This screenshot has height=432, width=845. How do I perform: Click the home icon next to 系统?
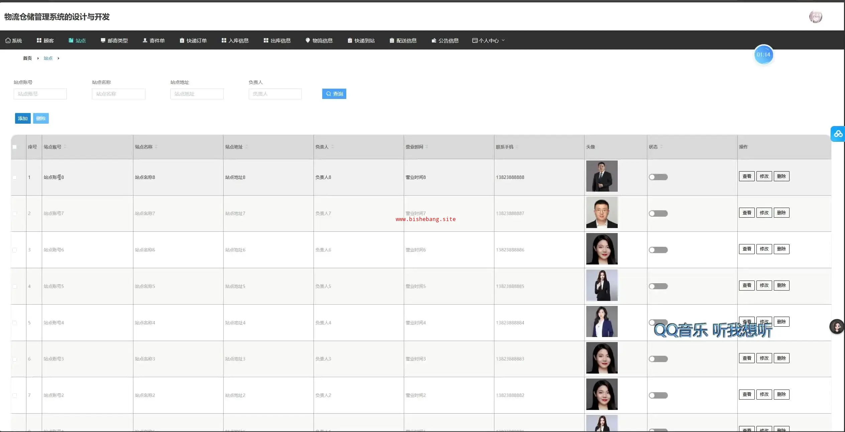[8, 40]
